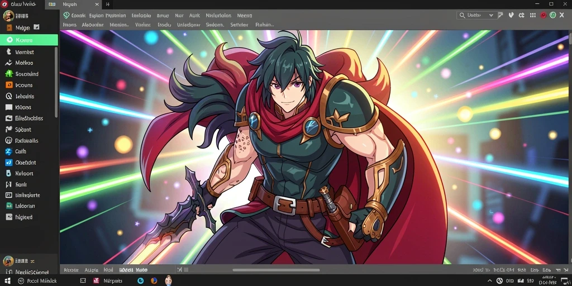This screenshot has height=286, width=572.
Task: Open a new tab with the plus button
Action: click(x=107, y=4)
